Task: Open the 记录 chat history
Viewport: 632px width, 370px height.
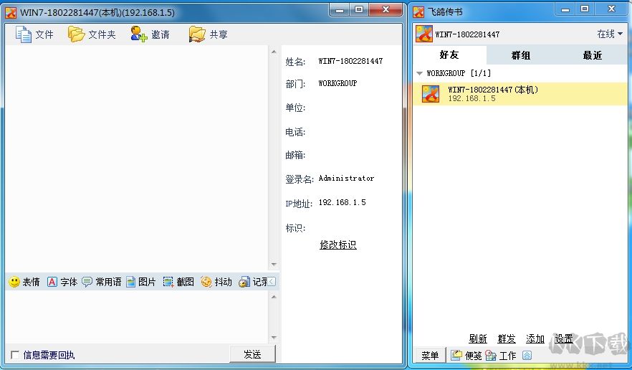Action: (253, 282)
